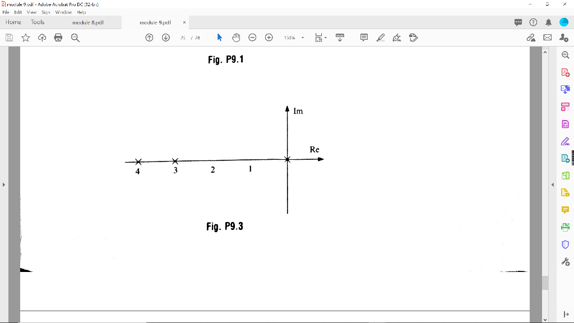Screen dimensions: 574x323
Task: Click the send by email icon
Action: tap(547, 38)
